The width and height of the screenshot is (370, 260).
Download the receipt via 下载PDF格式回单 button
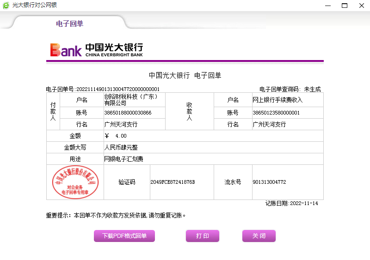(x=124, y=236)
